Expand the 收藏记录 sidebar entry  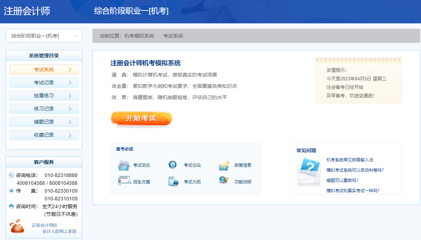point(44,135)
